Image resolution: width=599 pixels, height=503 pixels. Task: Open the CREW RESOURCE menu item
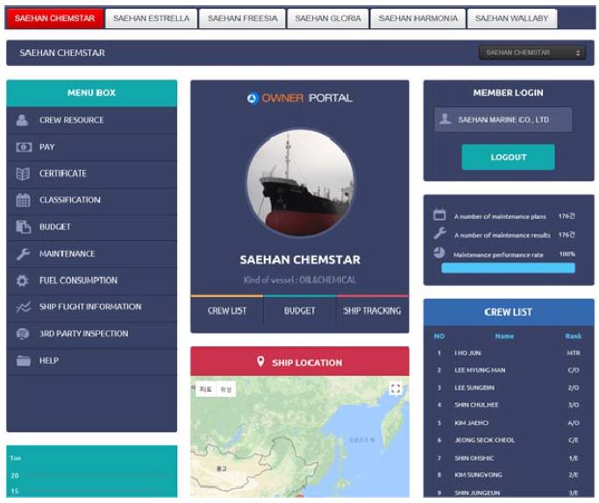click(x=92, y=120)
